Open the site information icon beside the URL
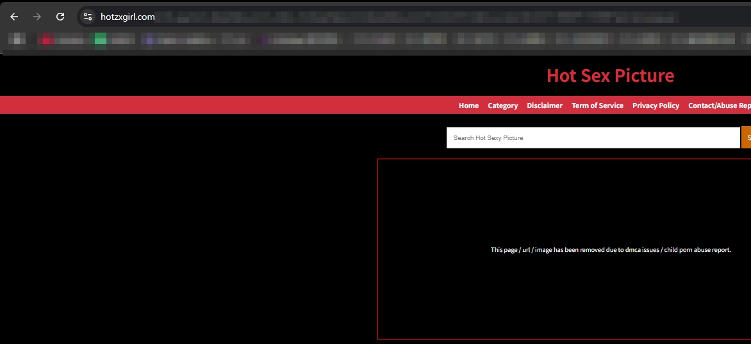This screenshot has height=344, width=751. click(88, 17)
